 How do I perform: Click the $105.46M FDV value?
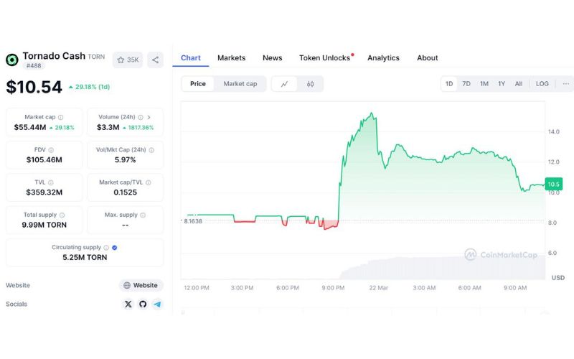pos(44,159)
